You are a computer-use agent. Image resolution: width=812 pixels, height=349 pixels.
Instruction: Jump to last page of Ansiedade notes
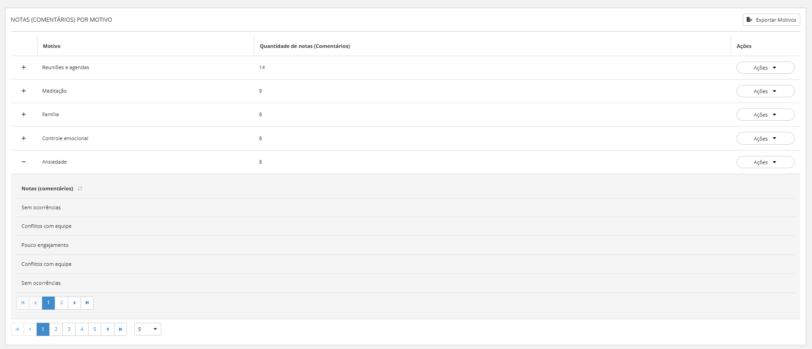click(x=87, y=303)
